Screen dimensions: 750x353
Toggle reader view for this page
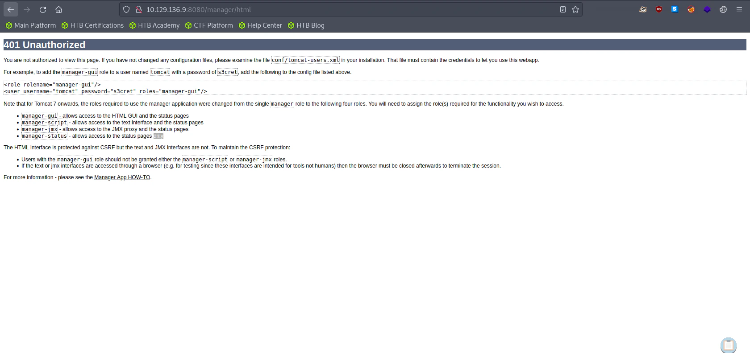pos(563,9)
